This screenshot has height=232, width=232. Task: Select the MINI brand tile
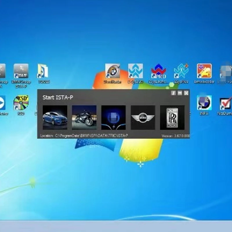coord(143,117)
